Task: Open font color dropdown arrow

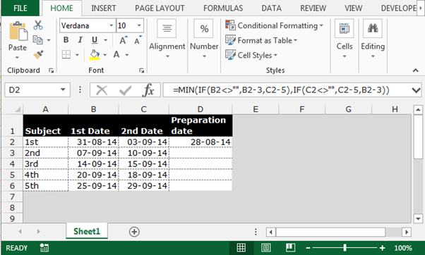Action: (x=126, y=55)
